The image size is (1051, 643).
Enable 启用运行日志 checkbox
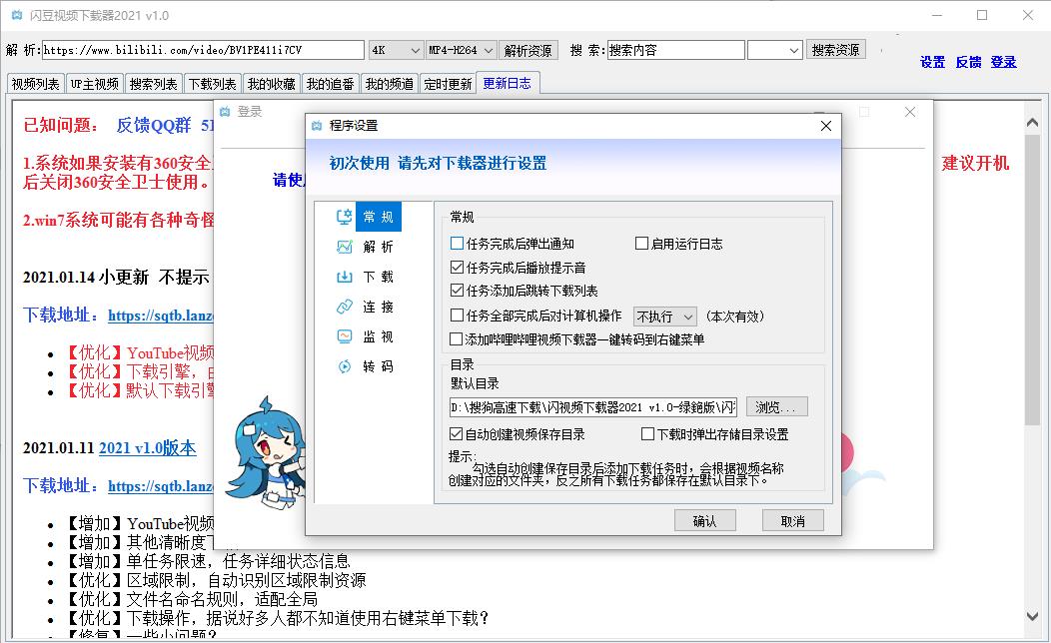point(641,244)
